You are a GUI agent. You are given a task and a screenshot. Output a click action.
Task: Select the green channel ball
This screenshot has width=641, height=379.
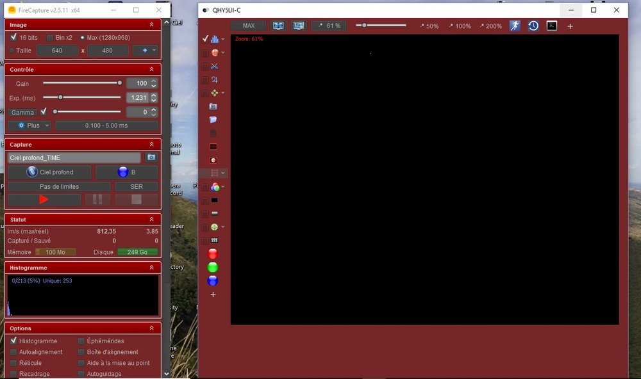(213, 268)
